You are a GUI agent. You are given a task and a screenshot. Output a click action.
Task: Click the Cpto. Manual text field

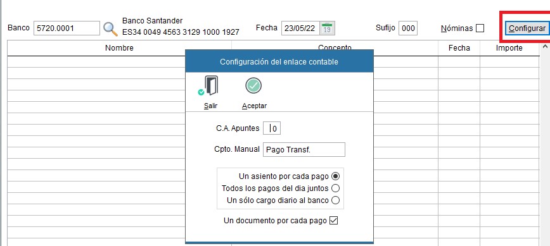click(304, 149)
